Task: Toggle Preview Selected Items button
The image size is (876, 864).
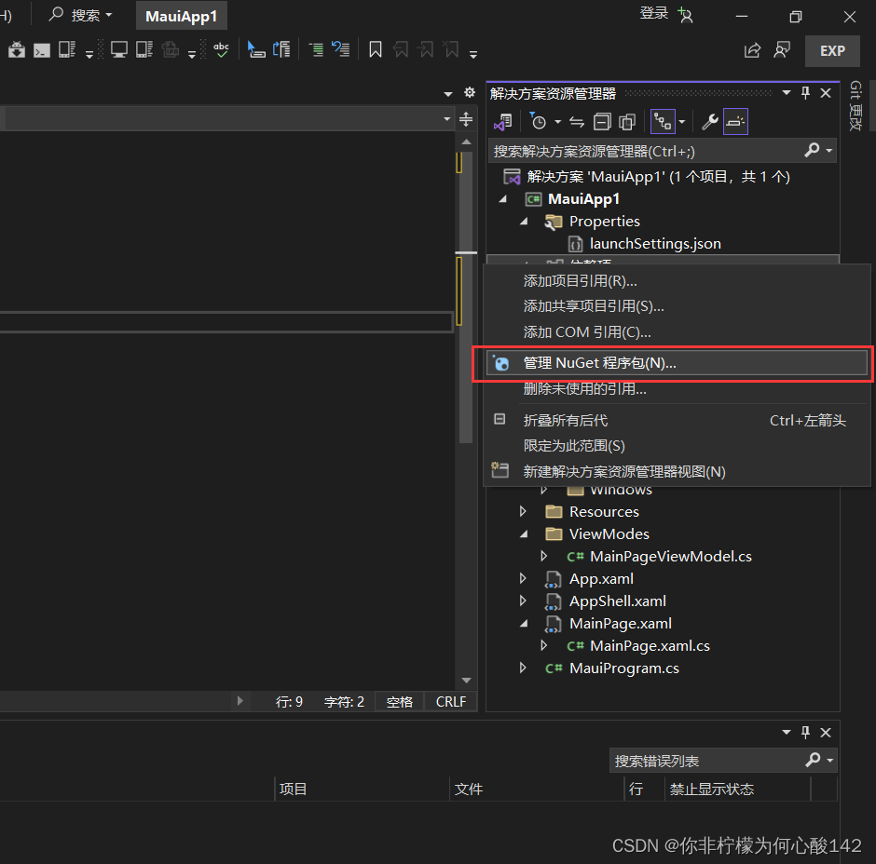Action: click(735, 122)
